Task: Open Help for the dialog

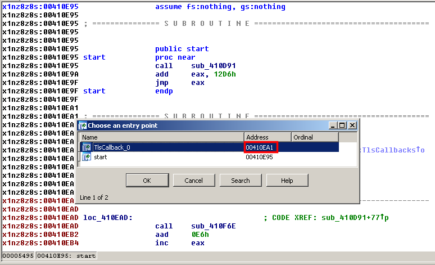Action: click(x=287, y=181)
